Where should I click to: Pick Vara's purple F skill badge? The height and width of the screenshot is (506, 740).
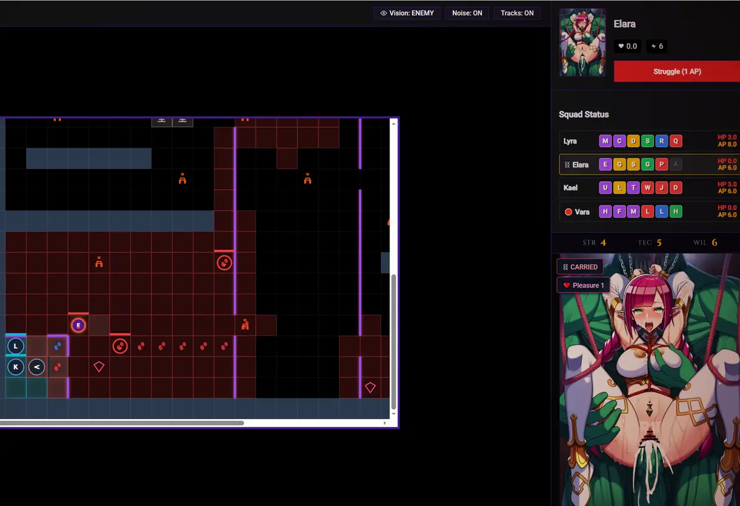[x=619, y=212]
